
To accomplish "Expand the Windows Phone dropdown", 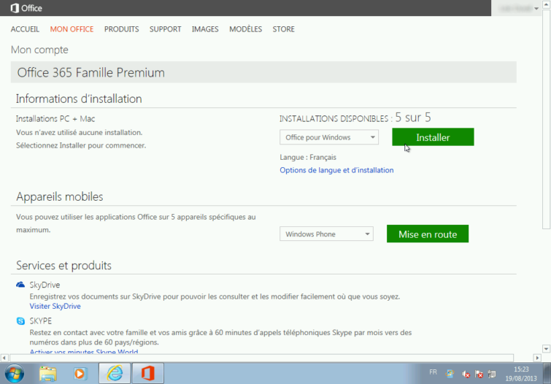I will pos(326,234).
